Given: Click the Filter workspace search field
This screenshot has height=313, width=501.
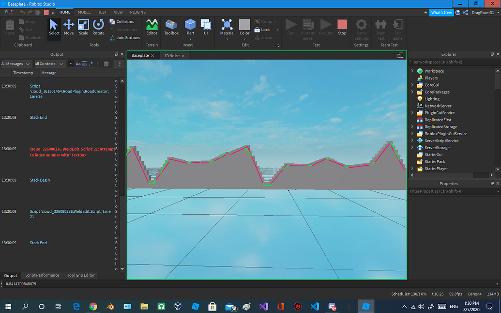Looking at the screenshot, I should pos(454,62).
